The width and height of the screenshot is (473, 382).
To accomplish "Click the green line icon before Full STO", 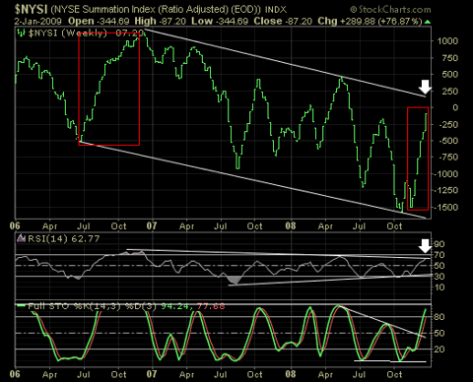I will pyautogui.click(x=22, y=306).
